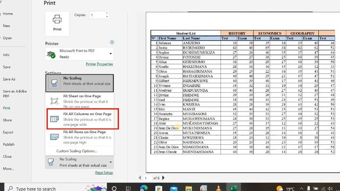Switch to Excel on the taskbar
The image size is (340, 191).
233,188
